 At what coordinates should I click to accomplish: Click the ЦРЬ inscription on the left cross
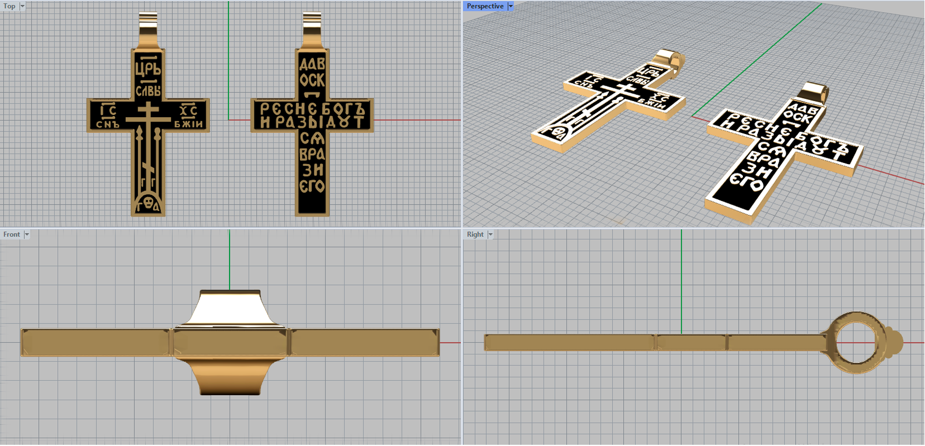coord(148,68)
